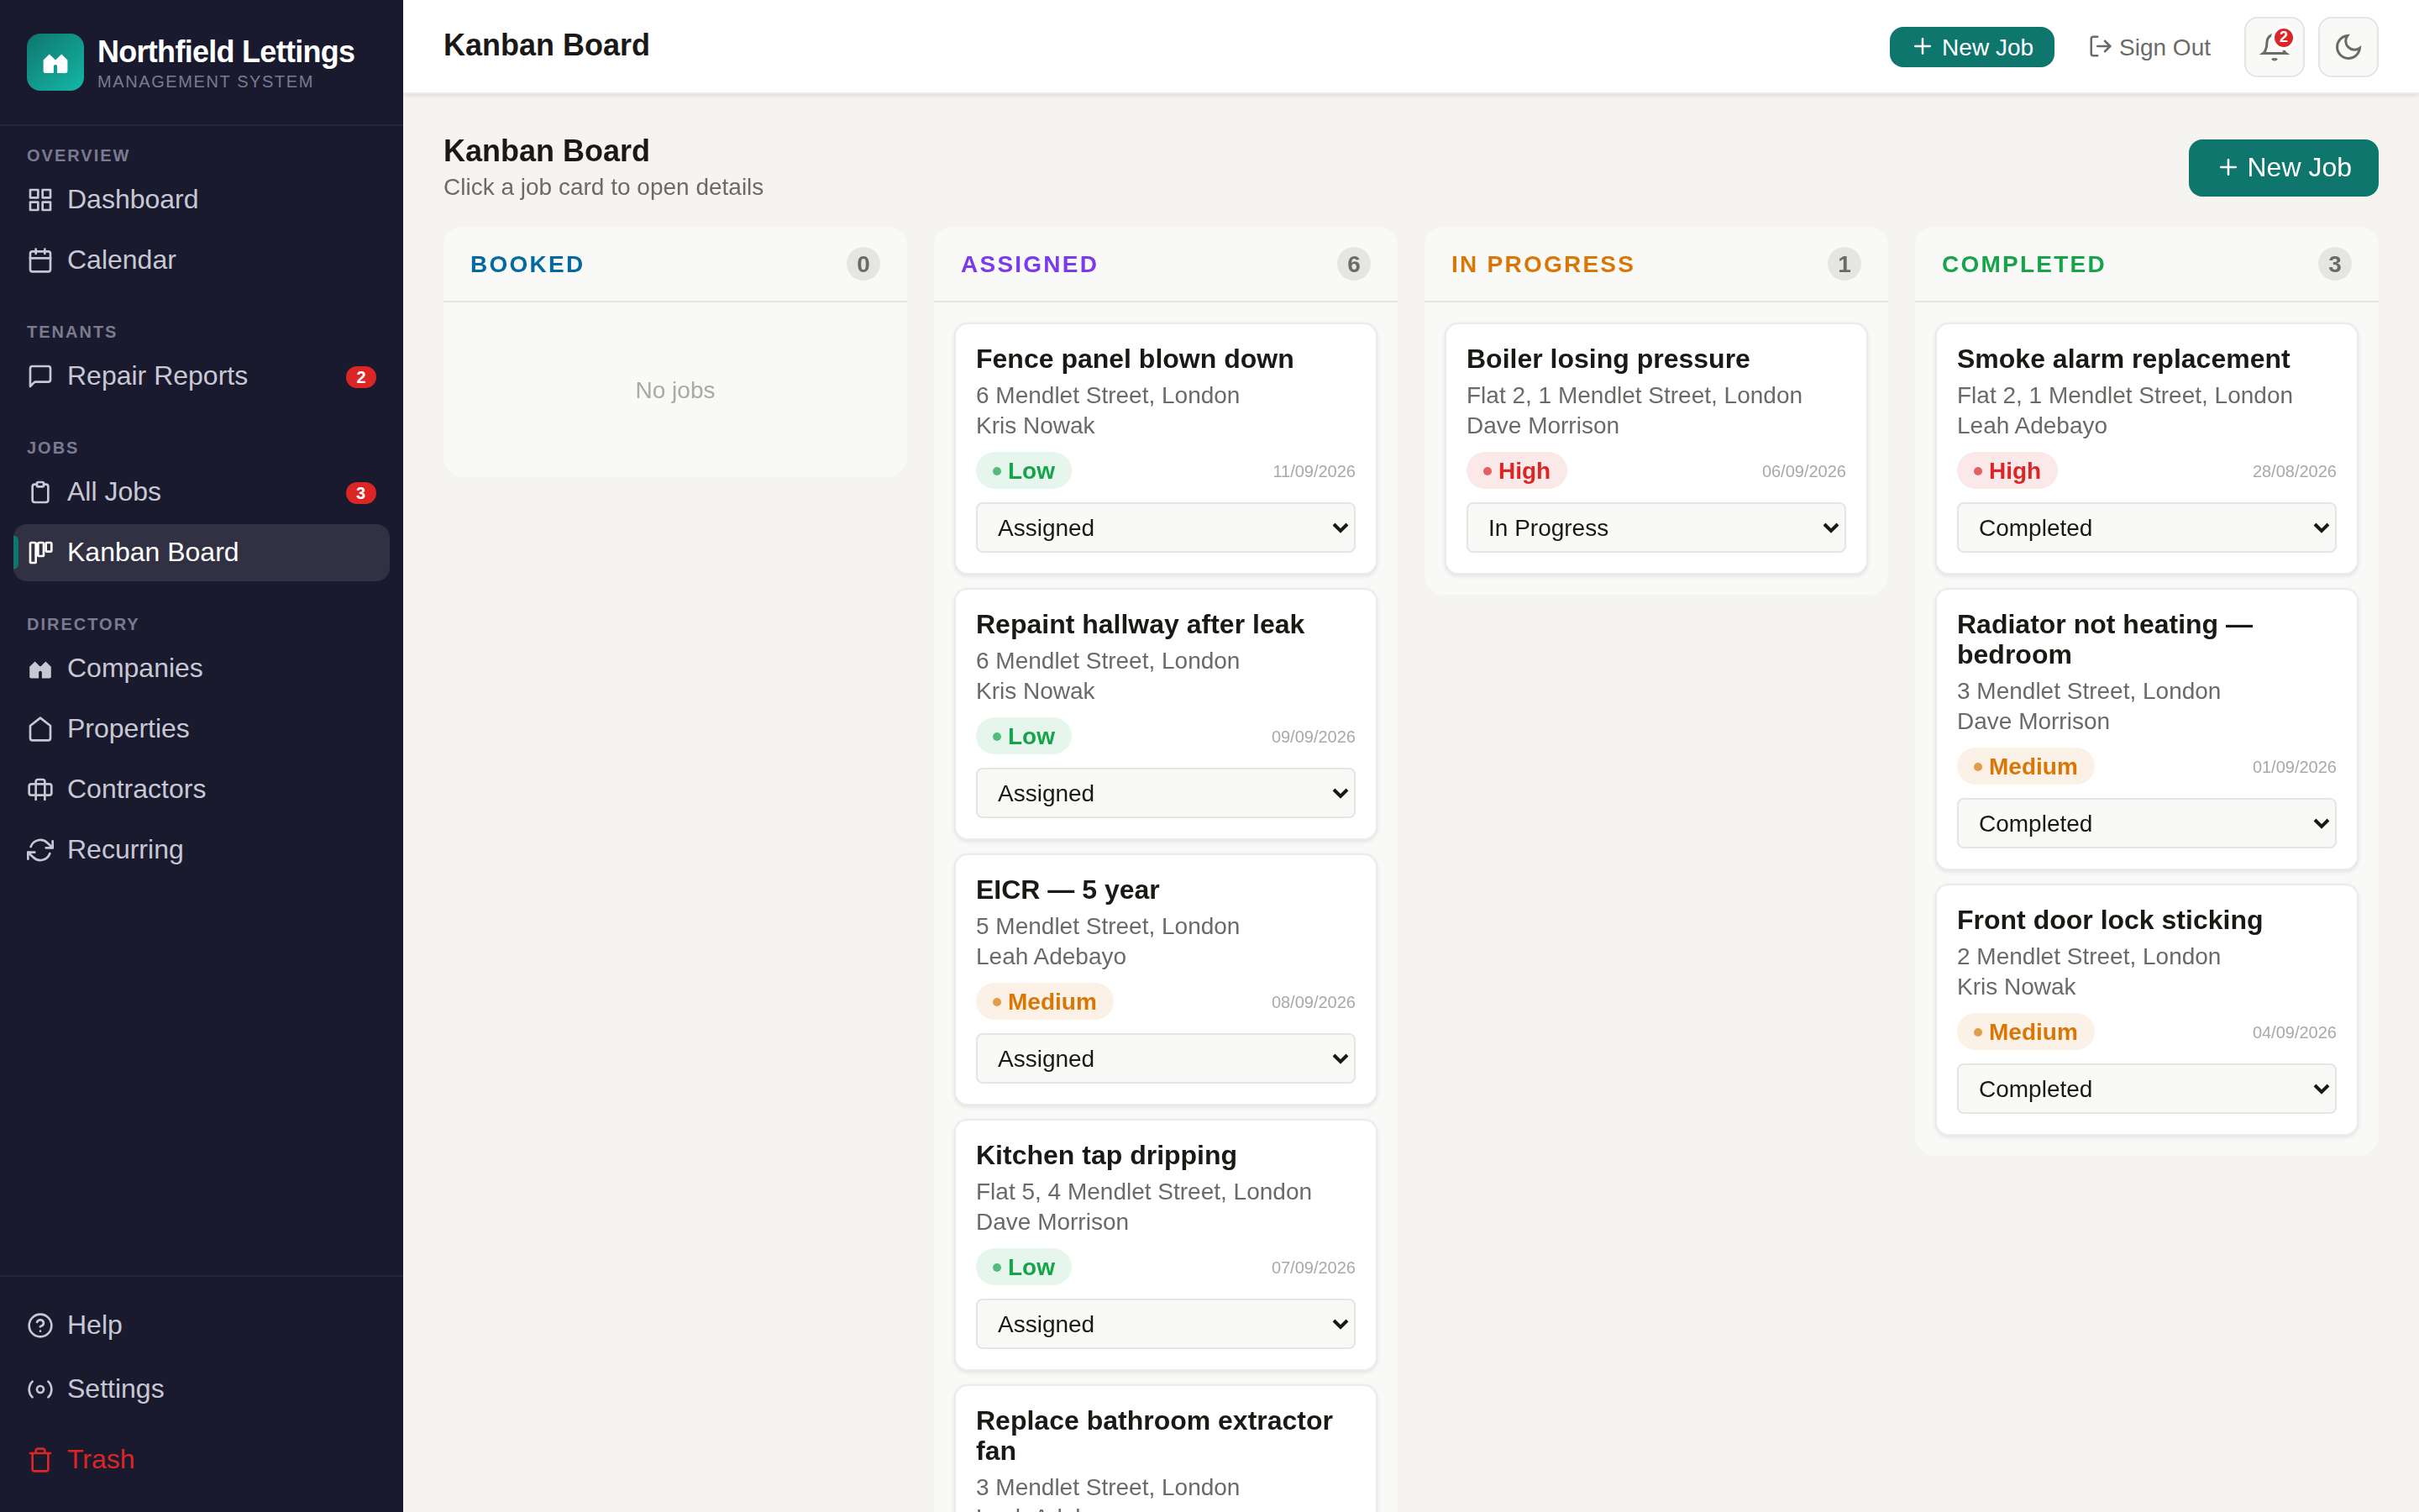
Task: Open status dropdown on EICR — 5 year
Action: (x=1166, y=1058)
